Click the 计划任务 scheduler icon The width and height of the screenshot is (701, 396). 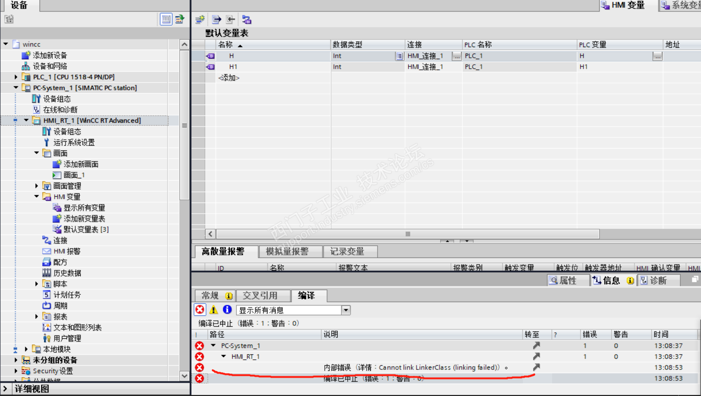[x=46, y=295]
